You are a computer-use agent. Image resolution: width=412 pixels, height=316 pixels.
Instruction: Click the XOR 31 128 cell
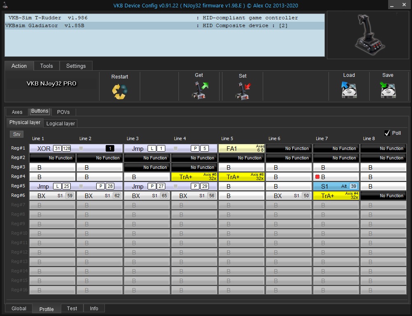(53, 148)
